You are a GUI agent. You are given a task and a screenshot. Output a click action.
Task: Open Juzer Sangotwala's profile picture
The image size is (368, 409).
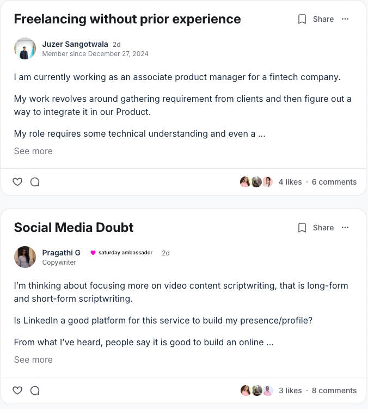[x=25, y=48]
